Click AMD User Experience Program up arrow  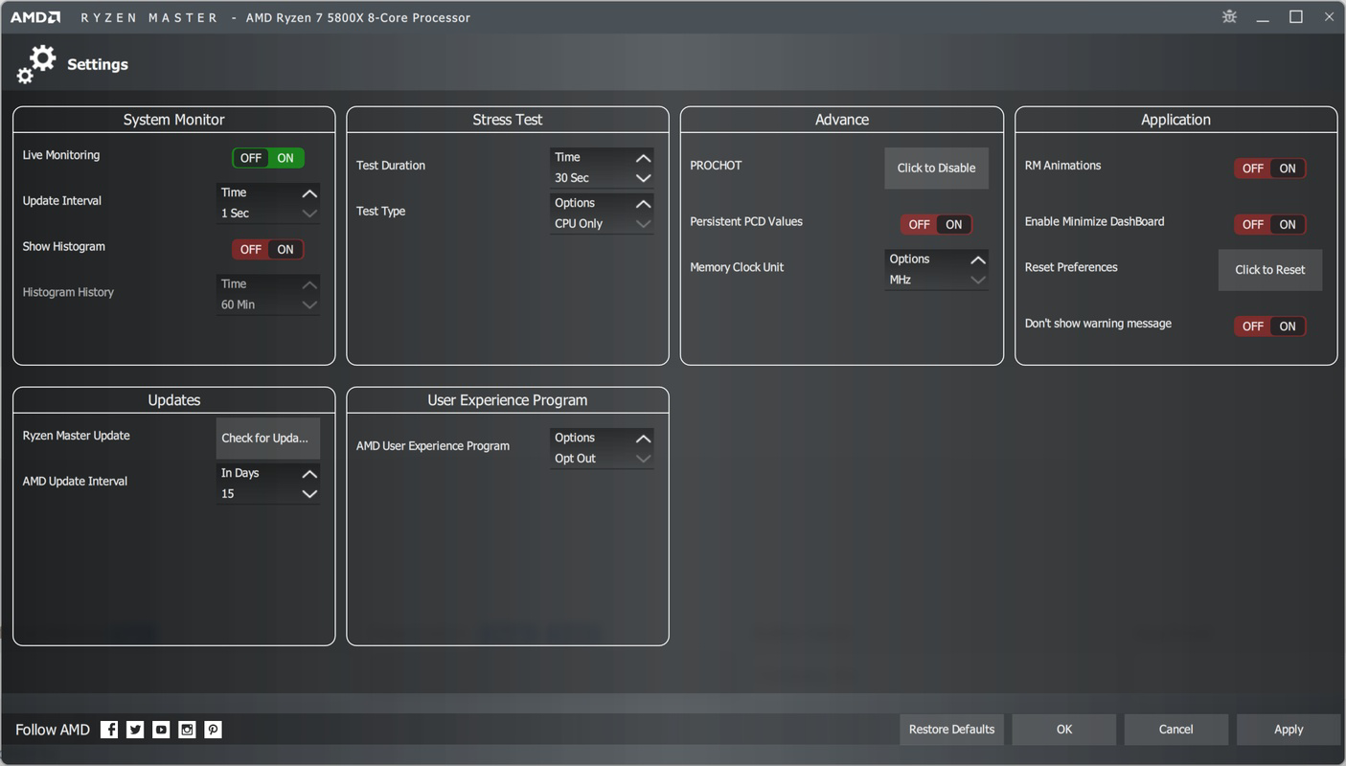coord(644,439)
